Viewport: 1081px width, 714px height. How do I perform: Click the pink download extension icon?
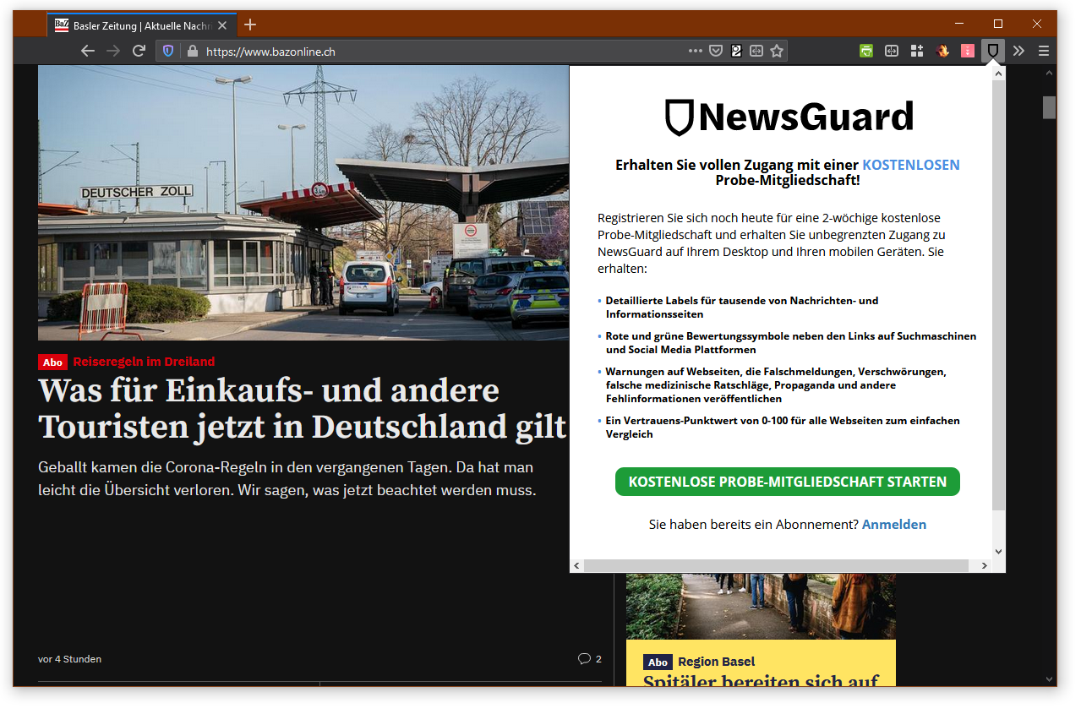(968, 51)
